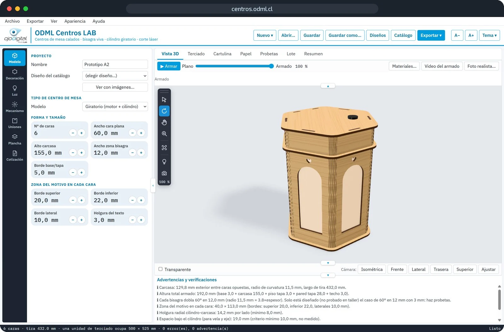Open the Decoración sidebar panel
Image resolution: width=504 pixels, height=332 pixels.
(x=15, y=74)
